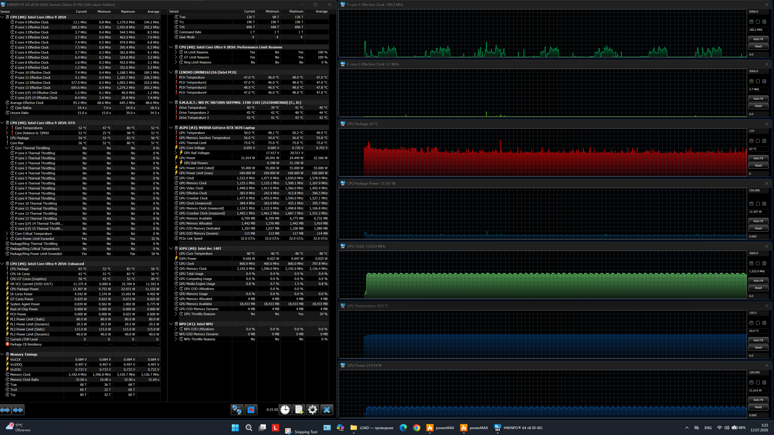Expand the Core Temperatures tree row
774x435 pixels.
coord(7,128)
